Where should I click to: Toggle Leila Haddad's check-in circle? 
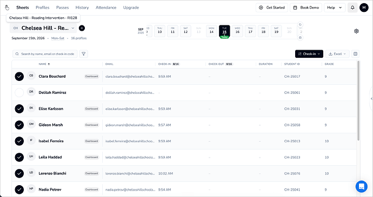coord(19,157)
